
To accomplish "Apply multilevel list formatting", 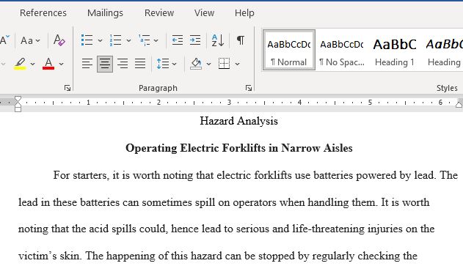I will (x=144, y=40).
